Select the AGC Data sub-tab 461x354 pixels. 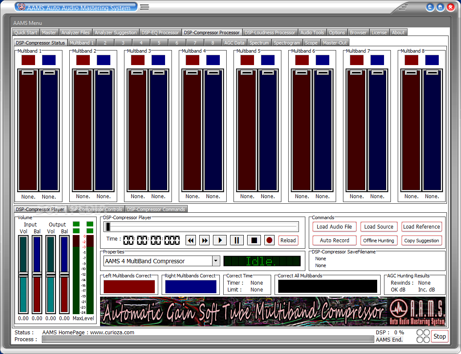tap(234, 43)
